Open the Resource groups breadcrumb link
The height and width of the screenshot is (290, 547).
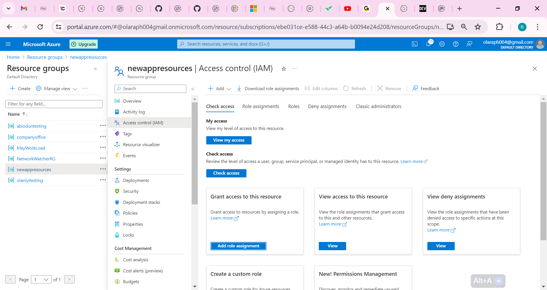[x=45, y=57]
